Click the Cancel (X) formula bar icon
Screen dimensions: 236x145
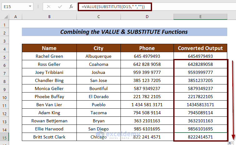point(49,6)
